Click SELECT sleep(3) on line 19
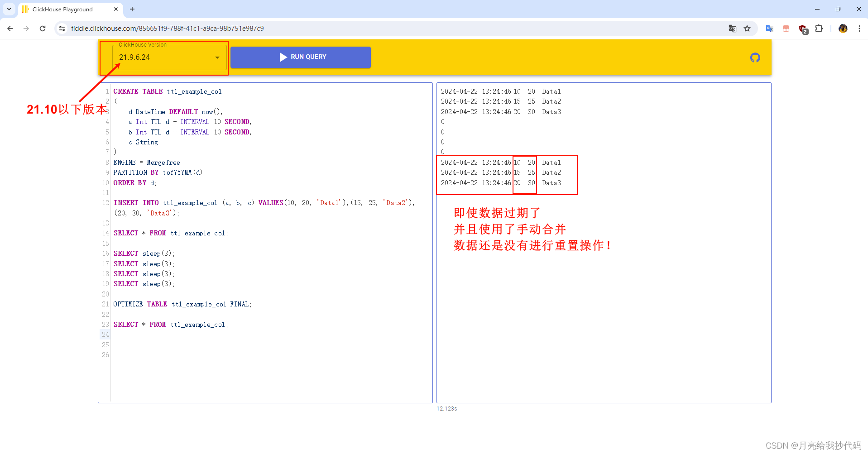Image resolution: width=868 pixels, height=454 pixels. [144, 284]
